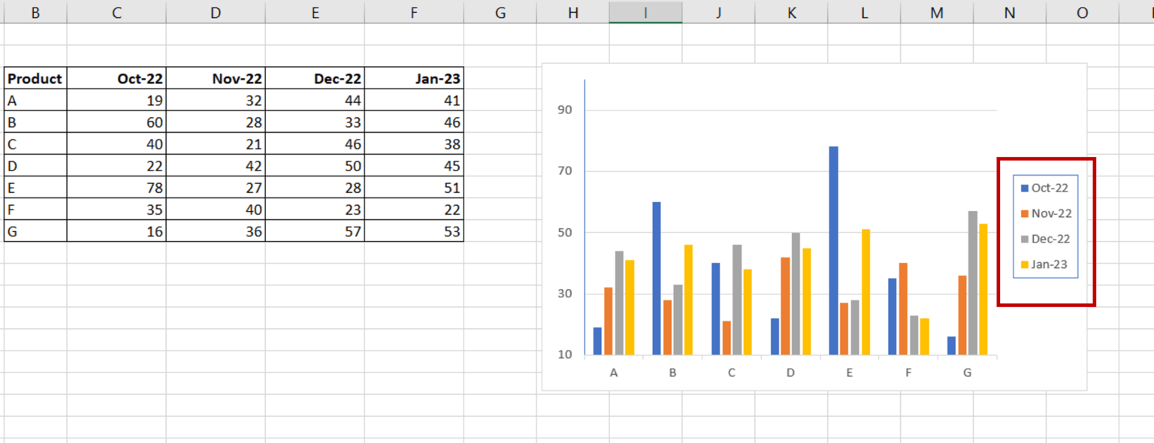
Task: Select the Jan-23 table header cell
Action: click(414, 78)
